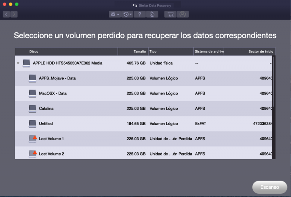Click the APFS_Mojave - Data drive icon

33,78
